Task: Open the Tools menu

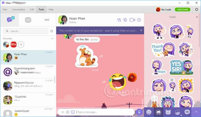Action: 41,10
